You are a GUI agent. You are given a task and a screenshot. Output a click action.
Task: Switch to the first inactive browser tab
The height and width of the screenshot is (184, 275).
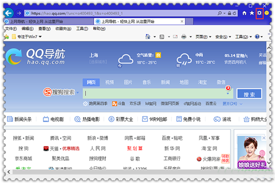coord(48,21)
